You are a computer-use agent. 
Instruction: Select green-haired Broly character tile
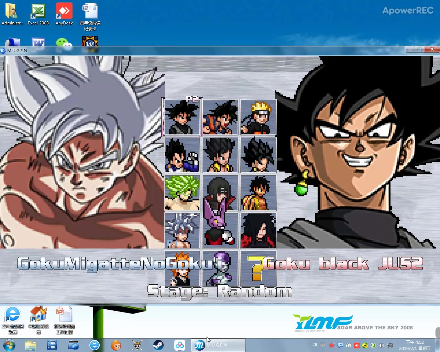(182, 193)
